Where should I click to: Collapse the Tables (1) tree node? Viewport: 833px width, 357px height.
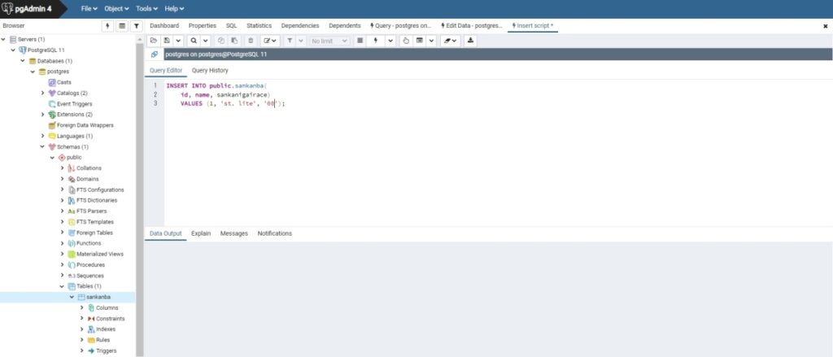pos(62,286)
